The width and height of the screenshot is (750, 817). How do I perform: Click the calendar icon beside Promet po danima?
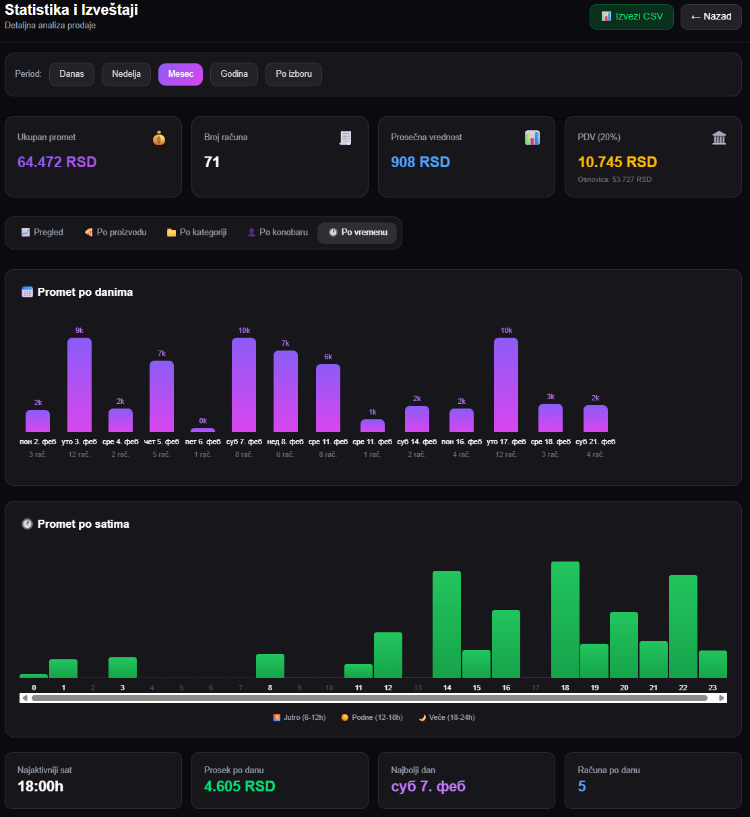point(27,292)
